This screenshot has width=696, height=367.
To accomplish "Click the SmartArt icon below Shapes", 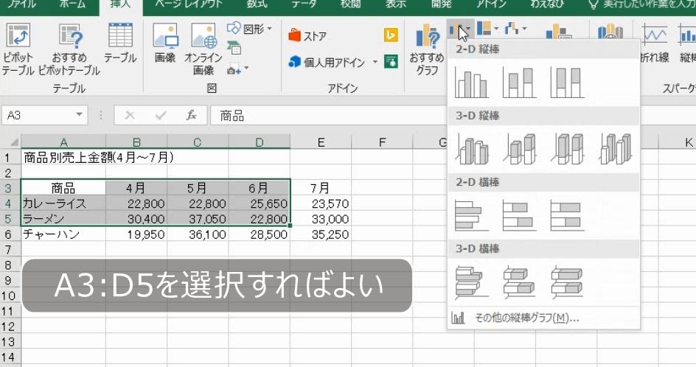I will (x=234, y=48).
